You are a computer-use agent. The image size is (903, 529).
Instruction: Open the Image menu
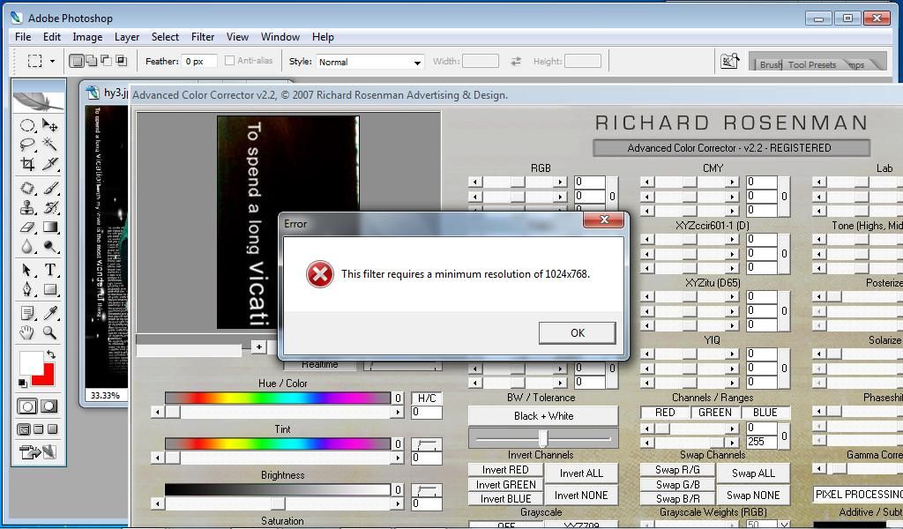coord(87,37)
